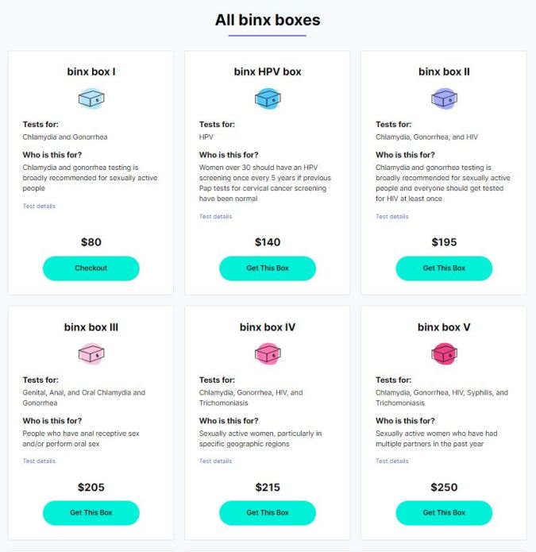Click the binx box III icon

[91, 354]
